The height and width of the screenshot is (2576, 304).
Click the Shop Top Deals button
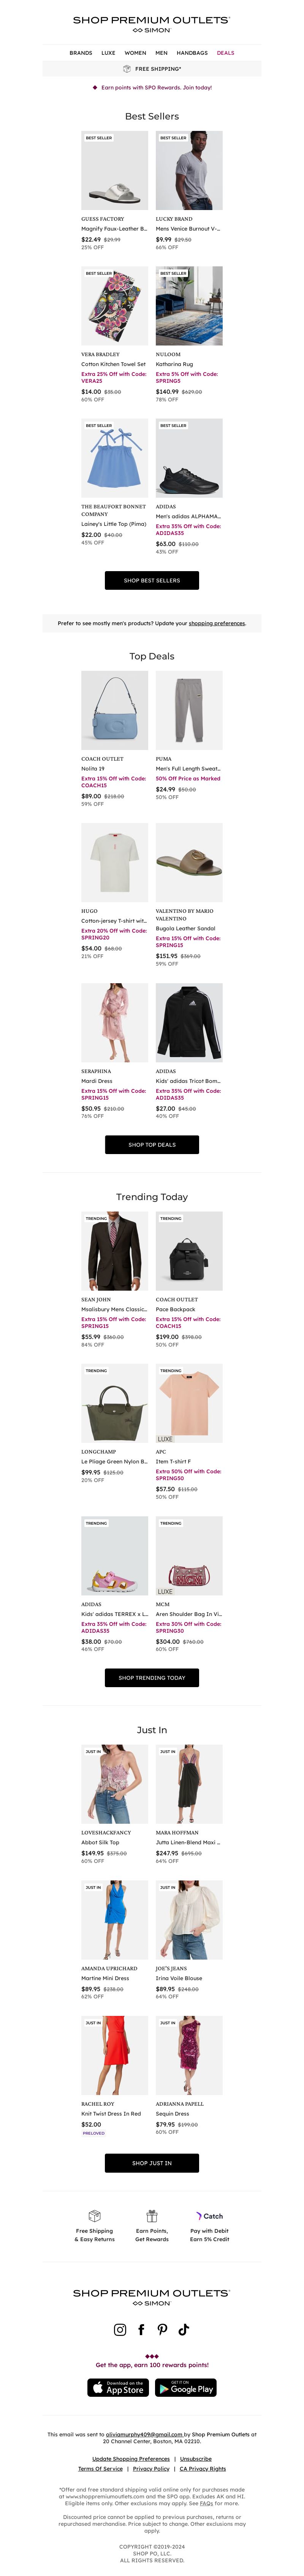(152, 1144)
